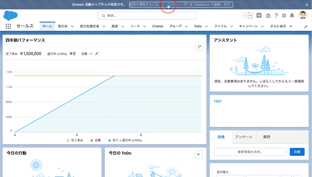Open the user profile avatar
Viewport: 312px width, 177px height.
click(303, 15)
